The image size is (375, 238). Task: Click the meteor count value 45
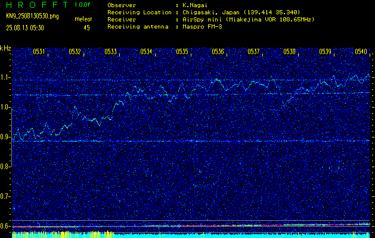[86, 28]
